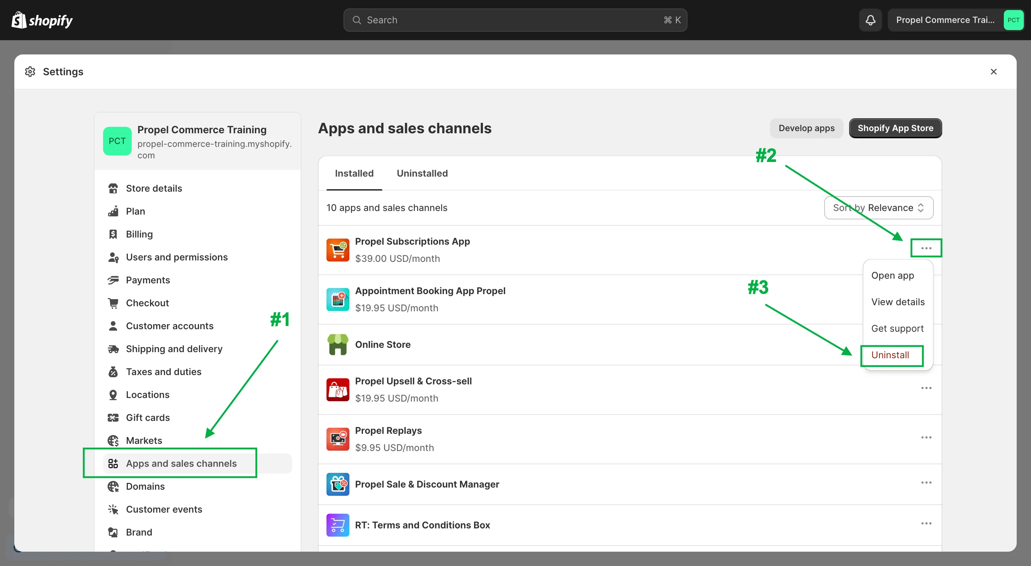
Task: Click the Users and permissions icon
Action: coord(113,257)
